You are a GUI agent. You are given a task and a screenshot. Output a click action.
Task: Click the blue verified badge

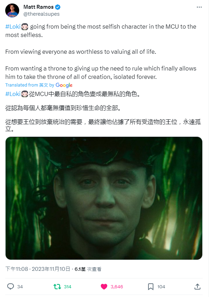click(58, 7)
